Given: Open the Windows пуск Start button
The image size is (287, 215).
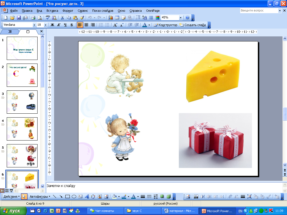Looking at the screenshot, I should click(x=13, y=211).
